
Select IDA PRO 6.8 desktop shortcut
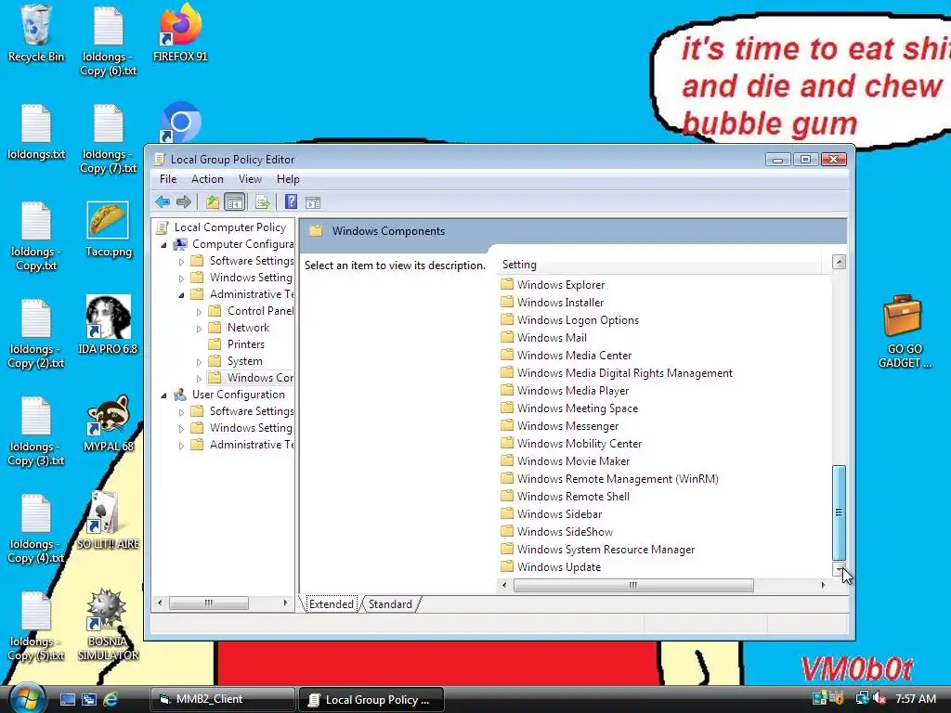click(108, 325)
